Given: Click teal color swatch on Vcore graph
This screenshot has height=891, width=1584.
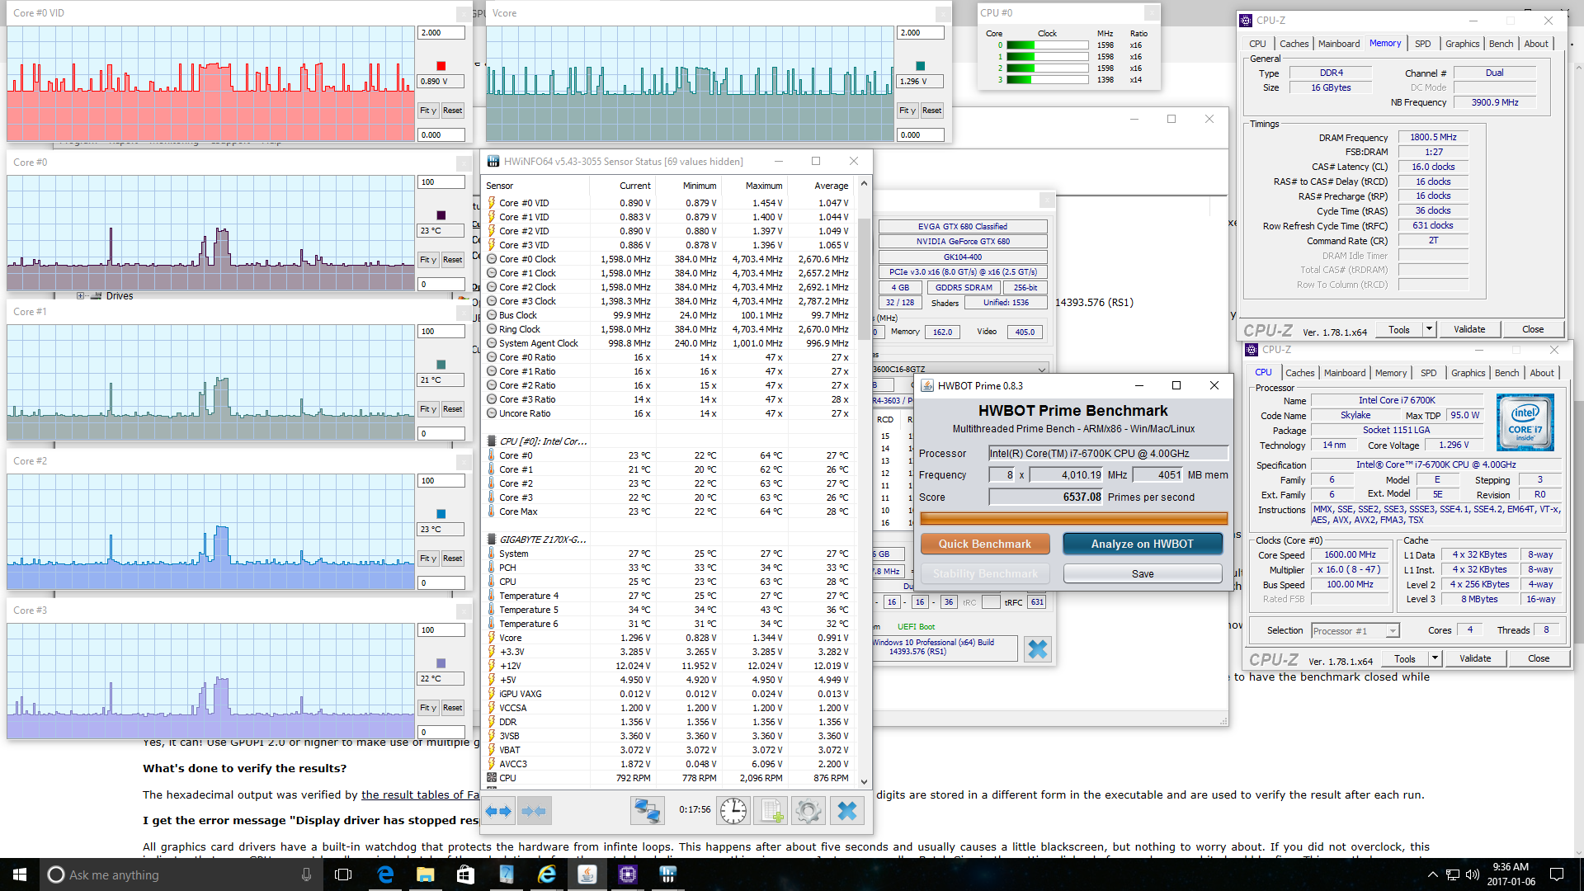Looking at the screenshot, I should point(921,66).
